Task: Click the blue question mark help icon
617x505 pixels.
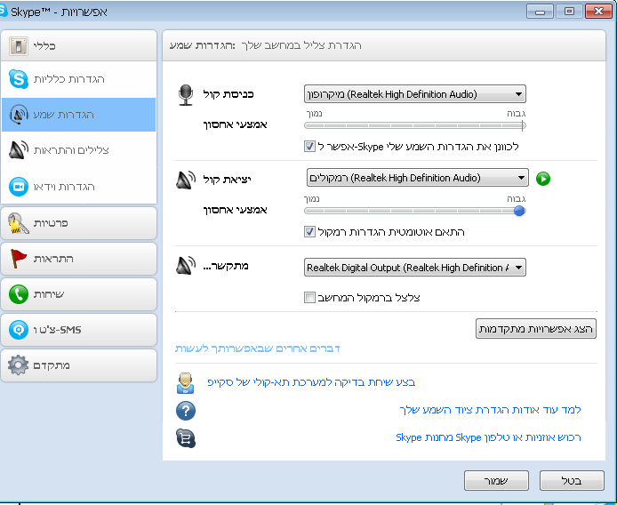Action: point(185,411)
